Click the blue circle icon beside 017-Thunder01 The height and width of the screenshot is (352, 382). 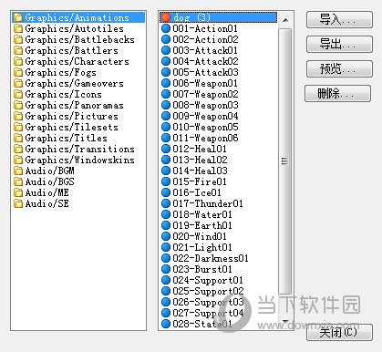(166, 203)
